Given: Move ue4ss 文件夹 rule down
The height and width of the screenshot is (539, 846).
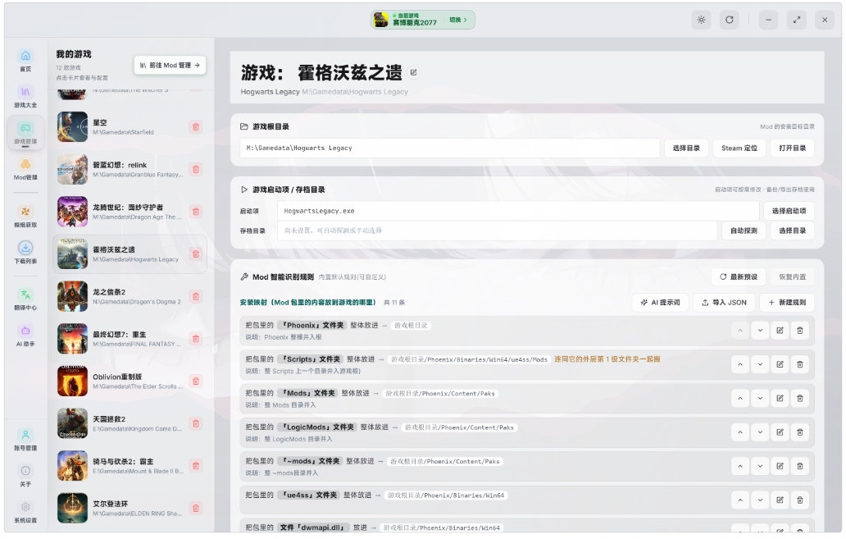Looking at the screenshot, I should [760, 500].
